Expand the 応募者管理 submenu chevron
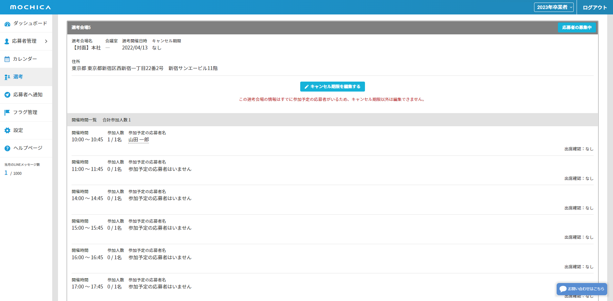 coord(46,41)
